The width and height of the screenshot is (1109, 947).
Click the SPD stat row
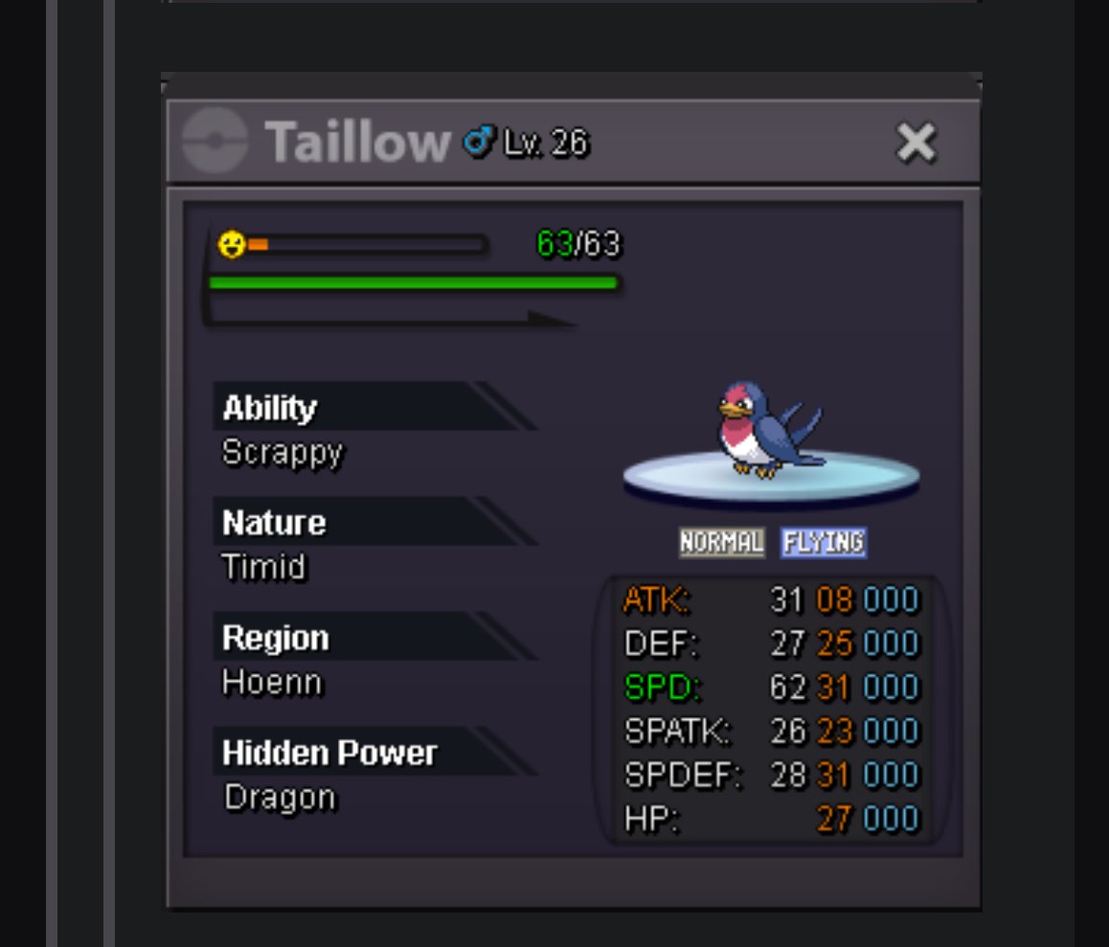click(772, 688)
